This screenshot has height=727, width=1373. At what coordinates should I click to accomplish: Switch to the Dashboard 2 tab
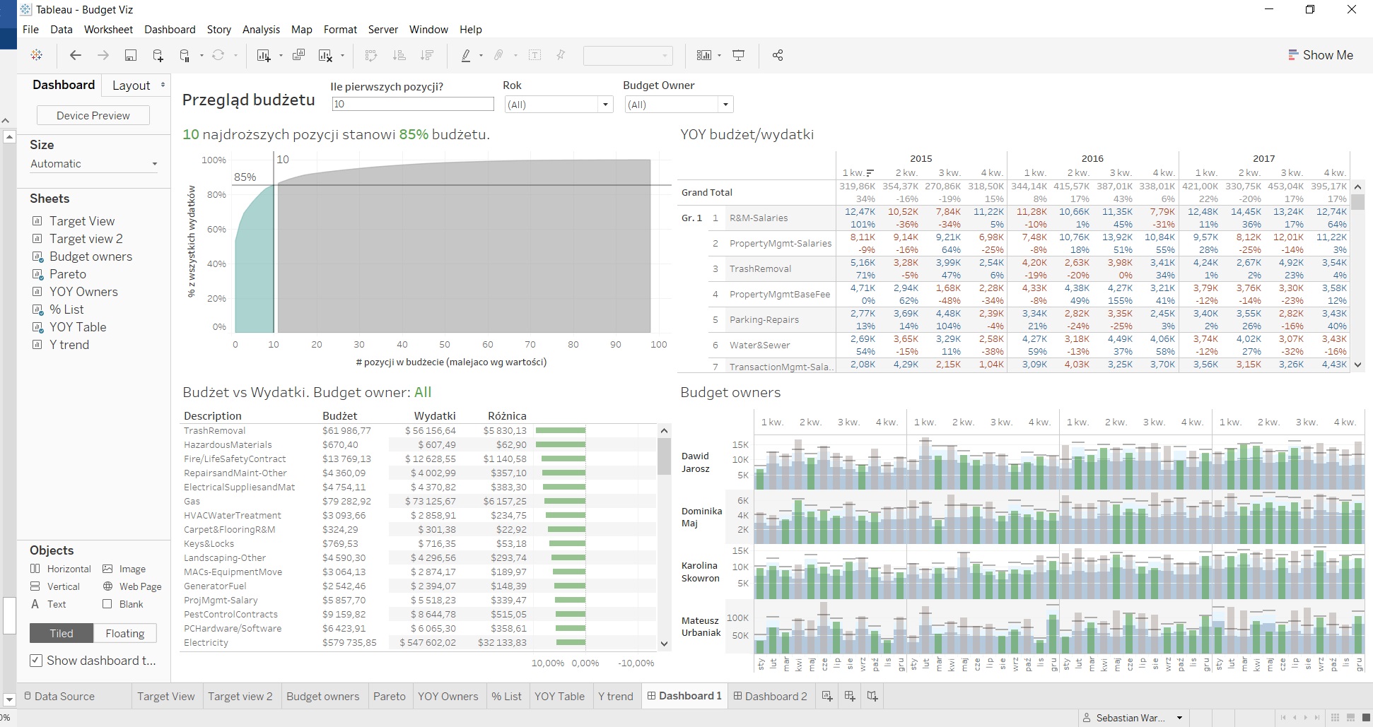click(770, 696)
